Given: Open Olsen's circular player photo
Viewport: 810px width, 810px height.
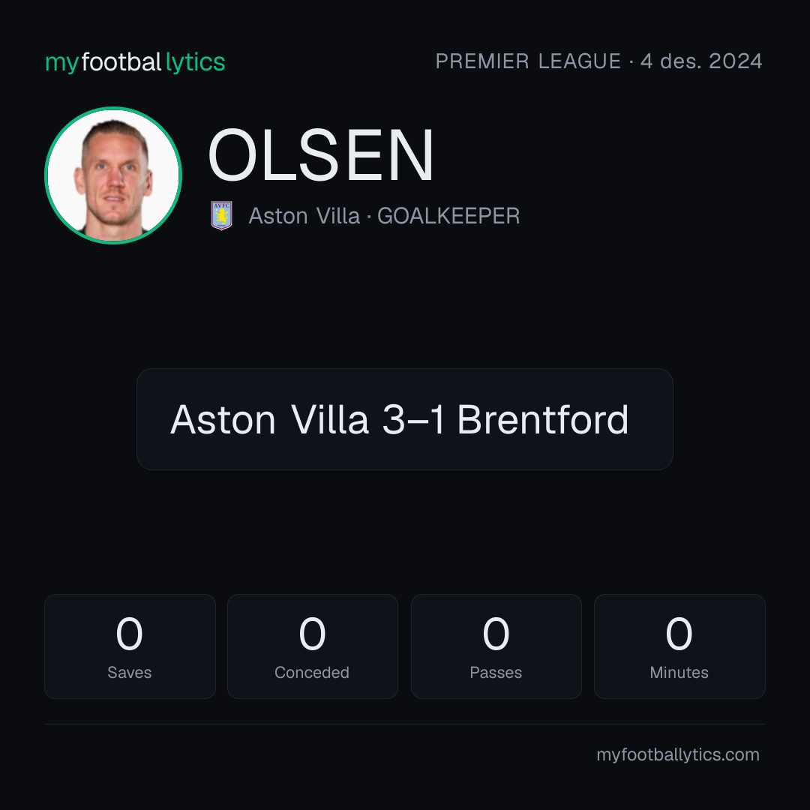Looking at the screenshot, I should coord(113,175).
